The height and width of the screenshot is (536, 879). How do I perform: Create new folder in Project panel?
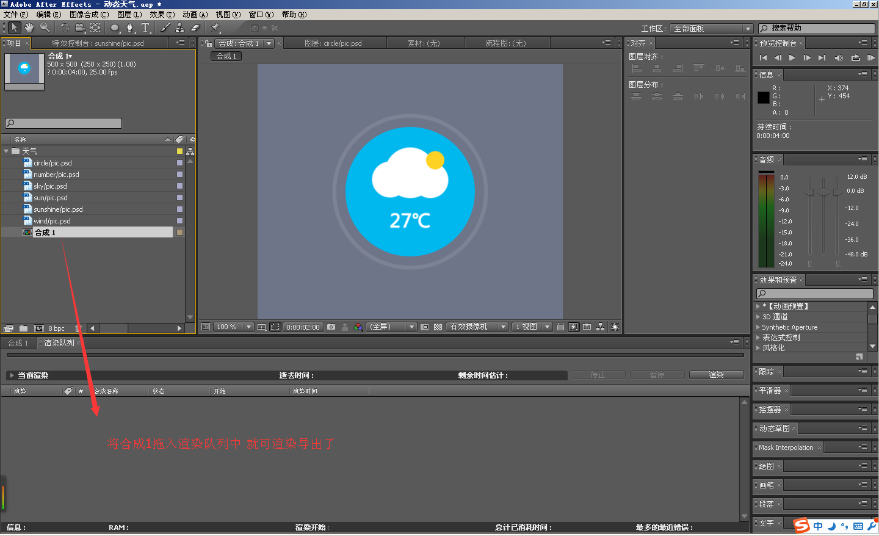(23, 328)
